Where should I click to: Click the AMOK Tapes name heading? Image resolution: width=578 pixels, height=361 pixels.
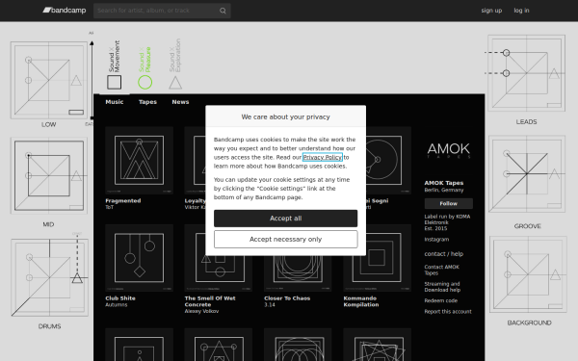point(444,183)
